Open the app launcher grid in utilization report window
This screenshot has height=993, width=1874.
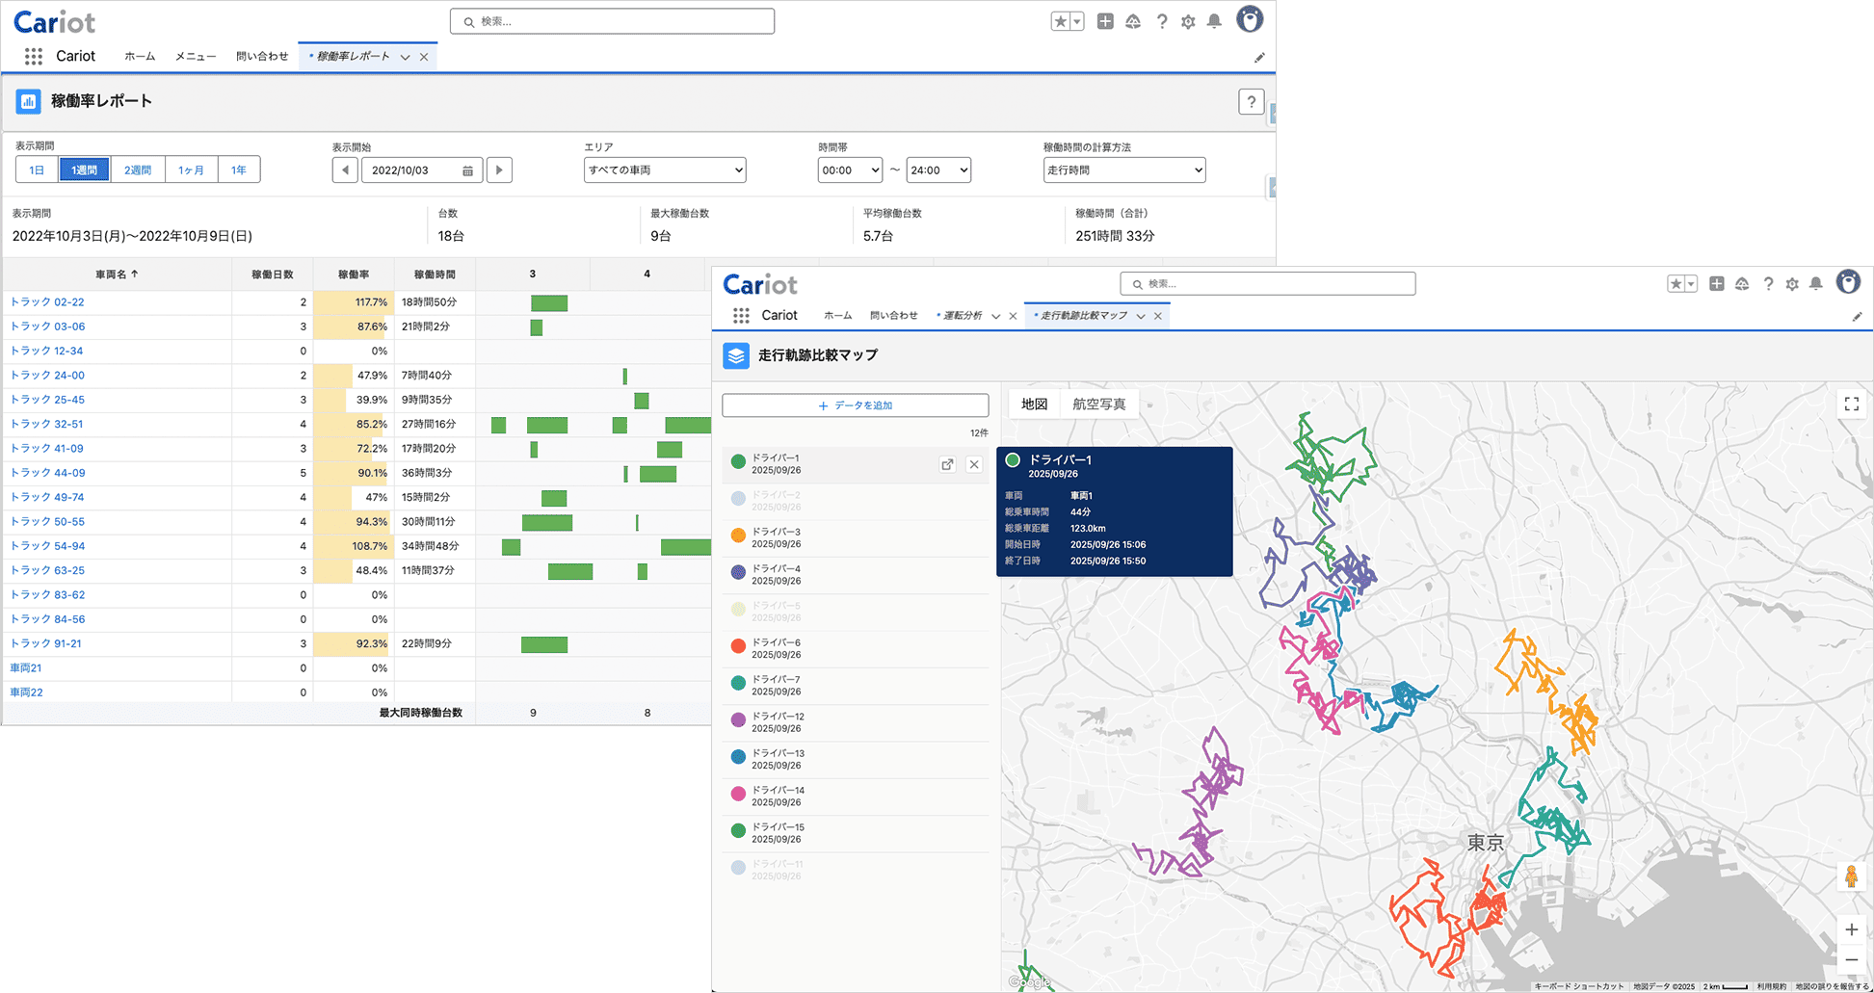tap(34, 57)
